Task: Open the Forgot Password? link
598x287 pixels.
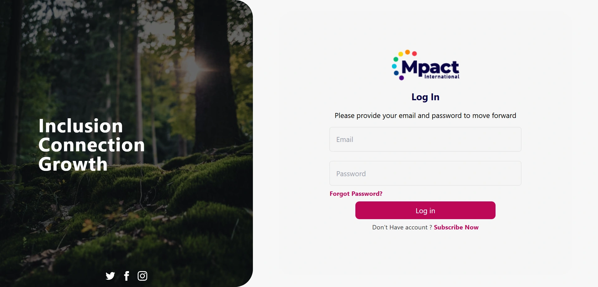Action: click(x=356, y=194)
